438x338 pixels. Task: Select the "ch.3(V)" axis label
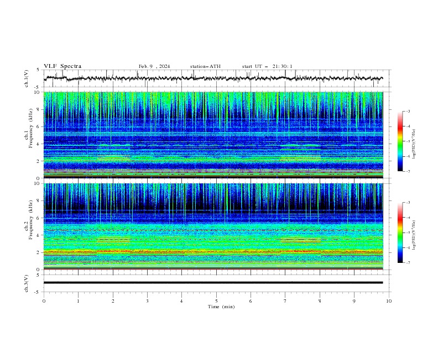(27, 283)
